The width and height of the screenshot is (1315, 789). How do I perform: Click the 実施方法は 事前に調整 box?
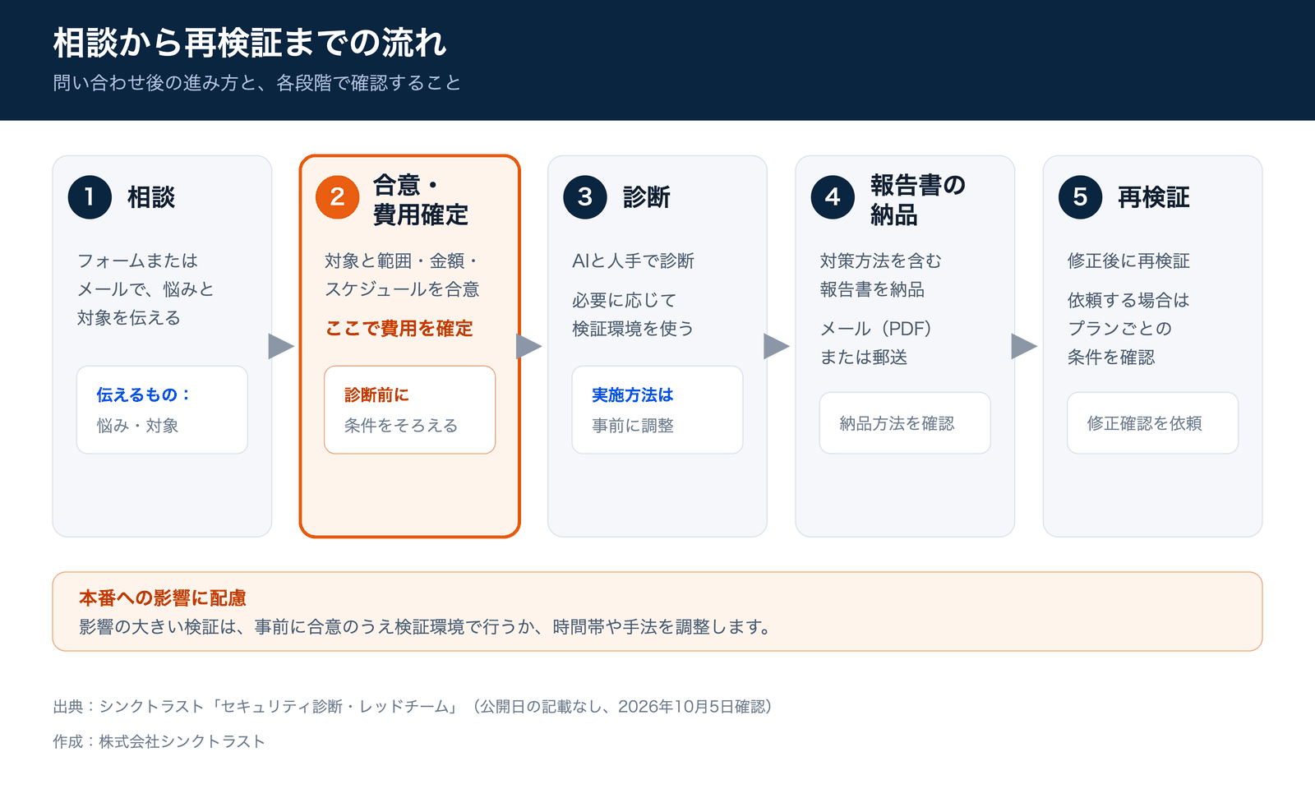click(657, 410)
